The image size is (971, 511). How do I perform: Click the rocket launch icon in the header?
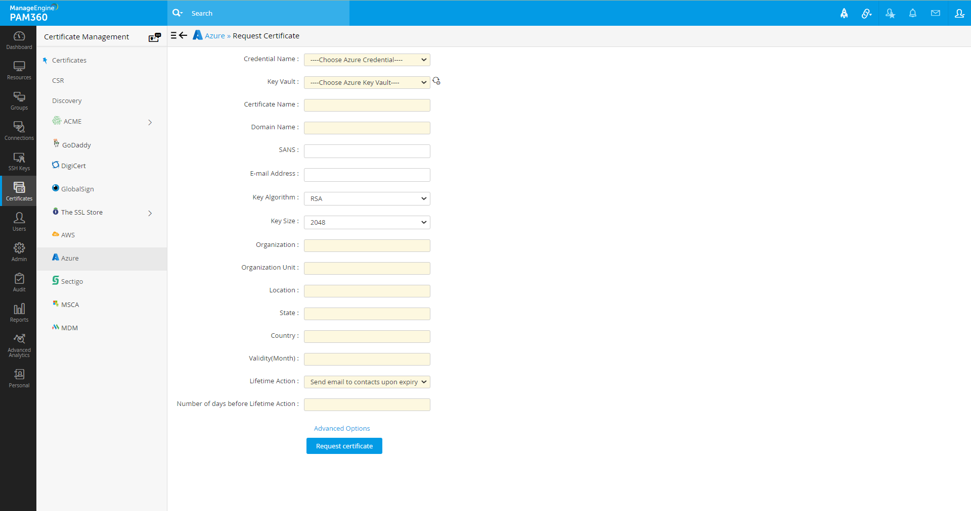click(x=844, y=13)
